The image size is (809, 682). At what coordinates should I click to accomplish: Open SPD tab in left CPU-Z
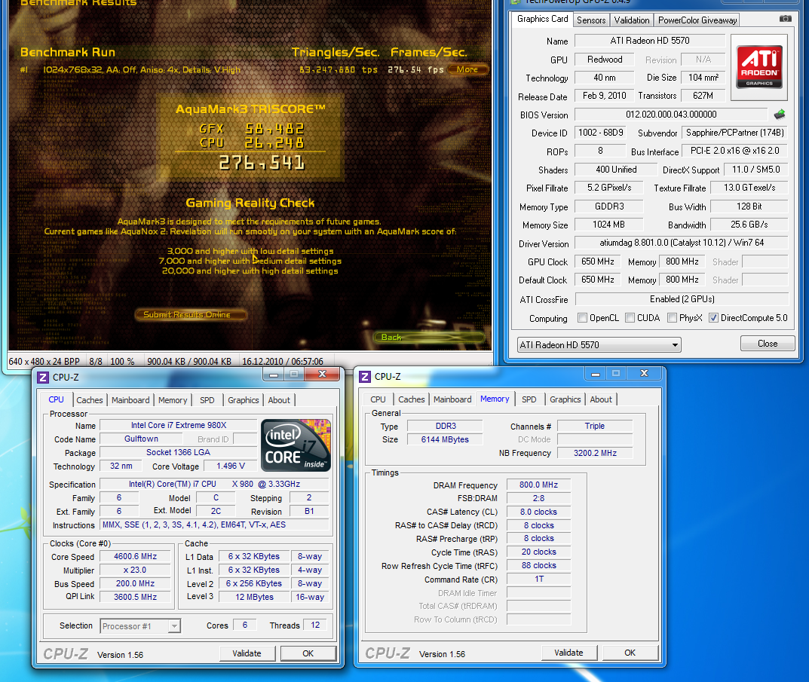tap(207, 400)
